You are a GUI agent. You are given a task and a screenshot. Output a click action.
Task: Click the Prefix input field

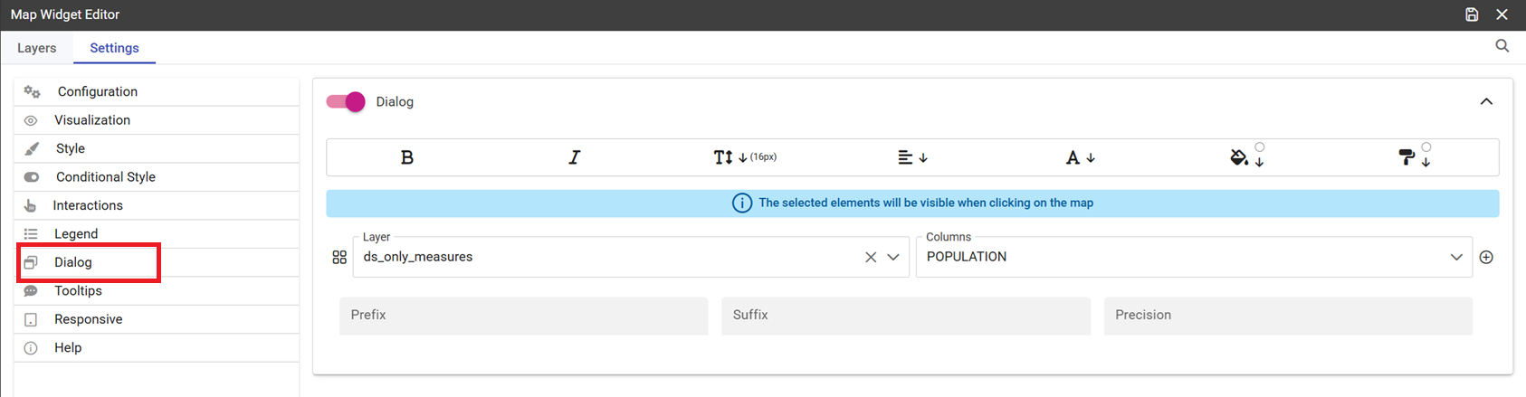point(523,316)
